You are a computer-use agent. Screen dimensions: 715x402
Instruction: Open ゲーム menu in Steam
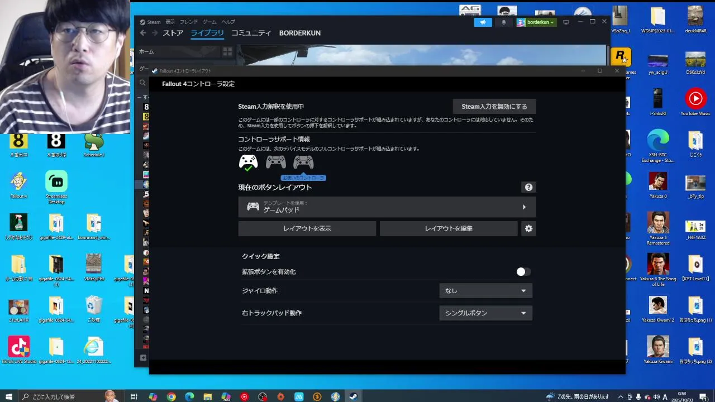[x=210, y=22]
